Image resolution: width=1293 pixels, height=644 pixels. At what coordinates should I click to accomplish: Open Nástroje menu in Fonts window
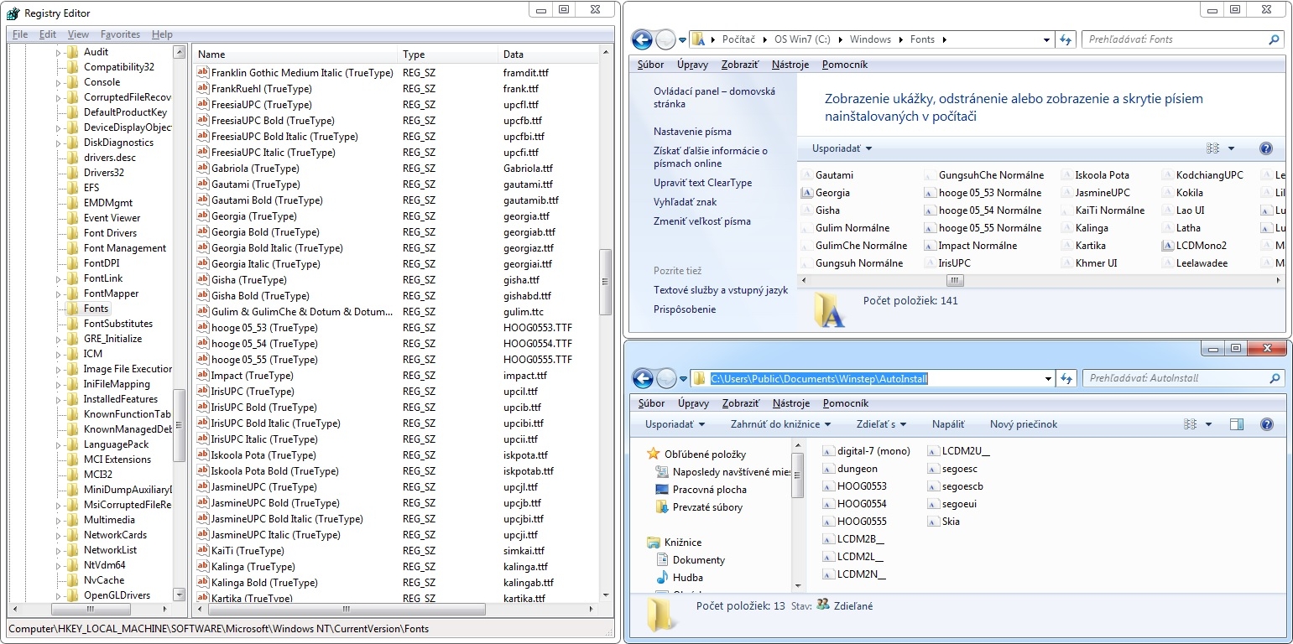point(790,65)
